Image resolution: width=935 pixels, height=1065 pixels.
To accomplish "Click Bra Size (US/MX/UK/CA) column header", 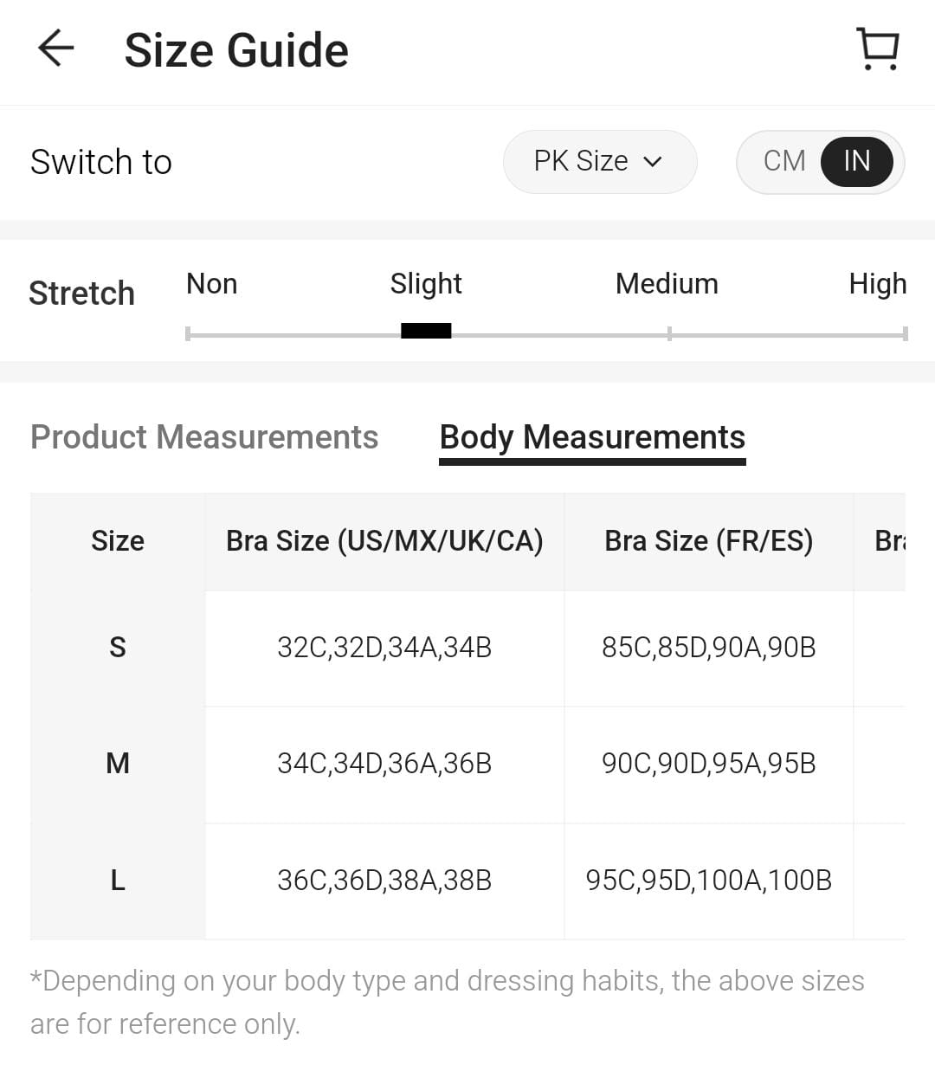I will pos(384,541).
